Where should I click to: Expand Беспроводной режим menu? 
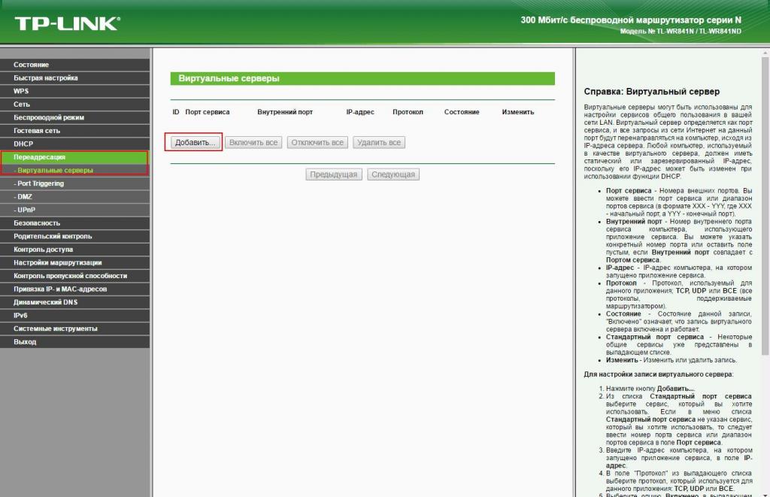pos(74,118)
